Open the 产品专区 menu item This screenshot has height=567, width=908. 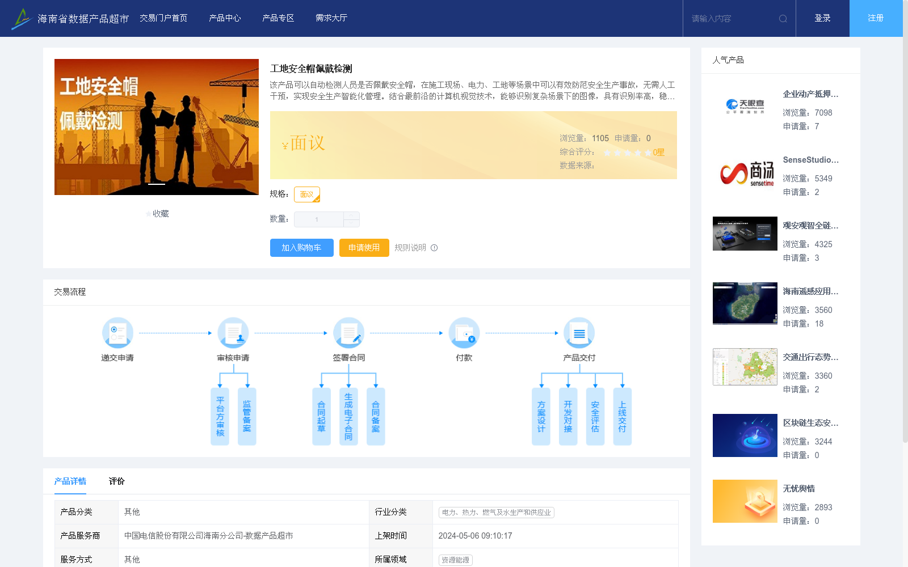click(x=278, y=18)
